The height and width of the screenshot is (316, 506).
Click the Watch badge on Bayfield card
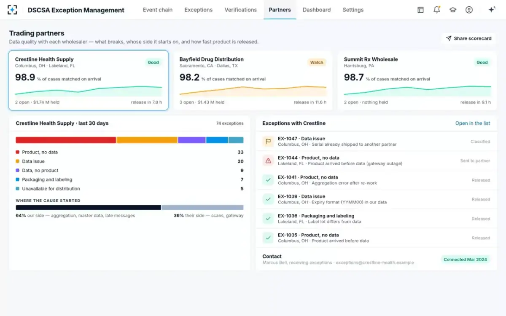[x=317, y=62]
